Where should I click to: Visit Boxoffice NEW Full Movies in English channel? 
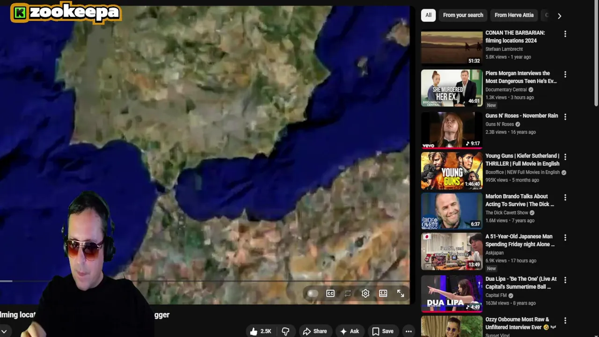click(522, 172)
